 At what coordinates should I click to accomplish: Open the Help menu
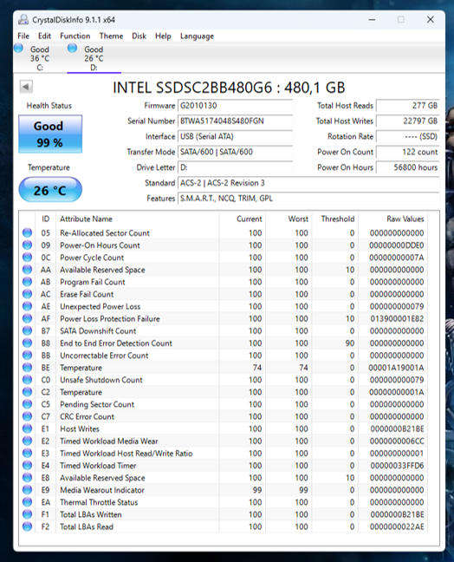click(163, 36)
